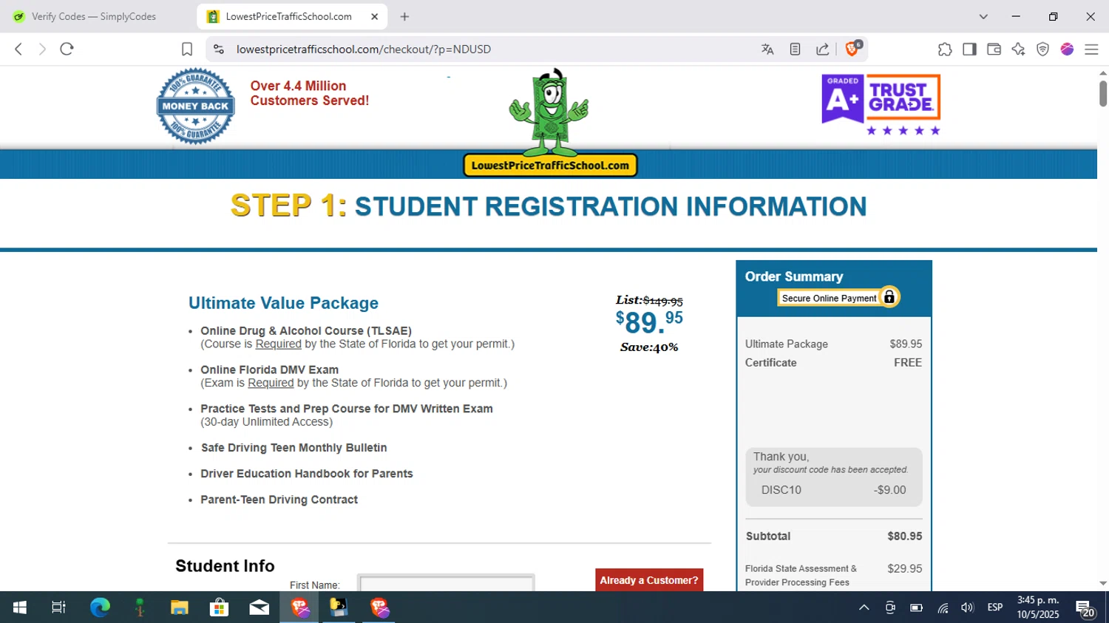Viewport: 1109px width, 623px height.
Task: Open the browser extensions puzzle icon
Action: tap(945, 50)
